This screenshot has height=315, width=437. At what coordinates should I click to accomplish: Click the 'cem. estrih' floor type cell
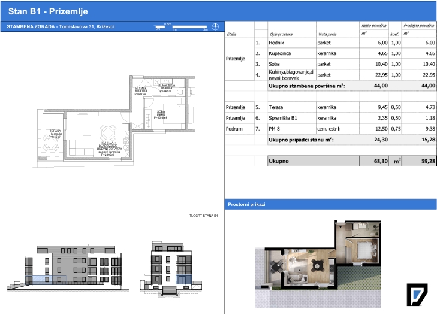click(x=337, y=129)
